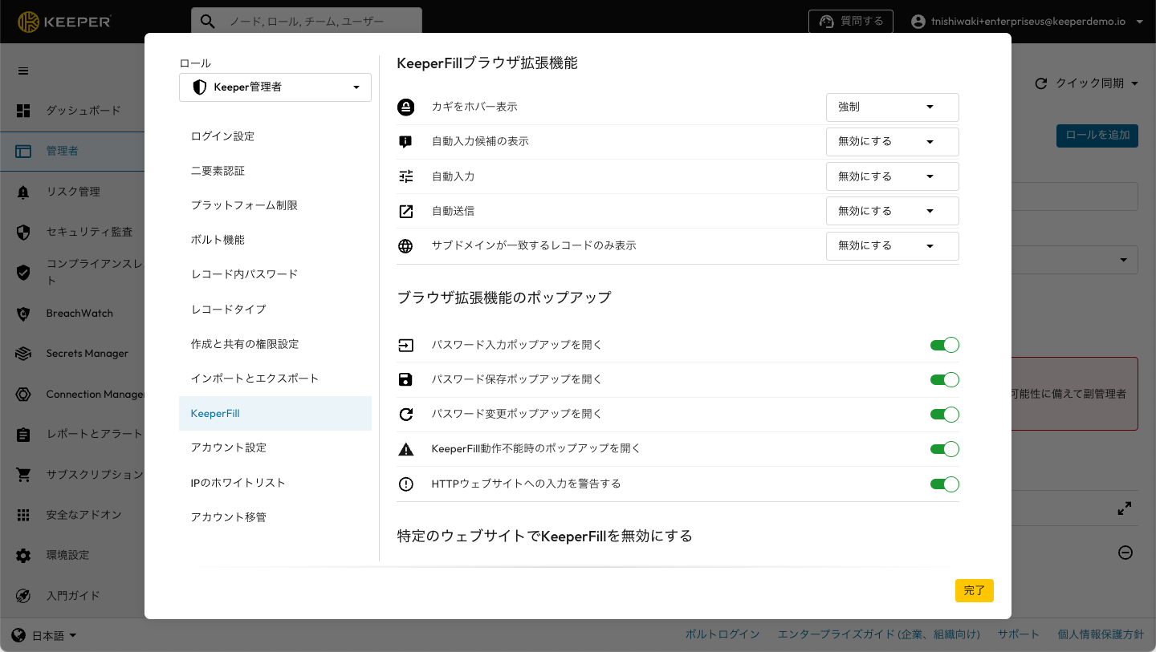
Task: Open the カギをホバー表示 dropdown
Action: click(x=892, y=107)
